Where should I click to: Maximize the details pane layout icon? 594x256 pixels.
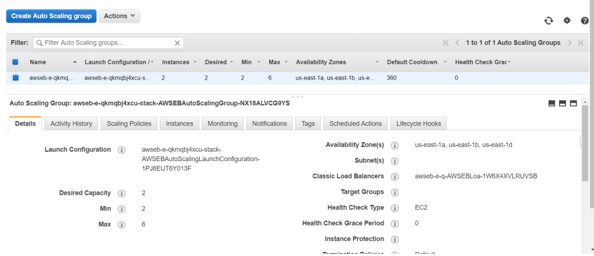click(x=573, y=104)
